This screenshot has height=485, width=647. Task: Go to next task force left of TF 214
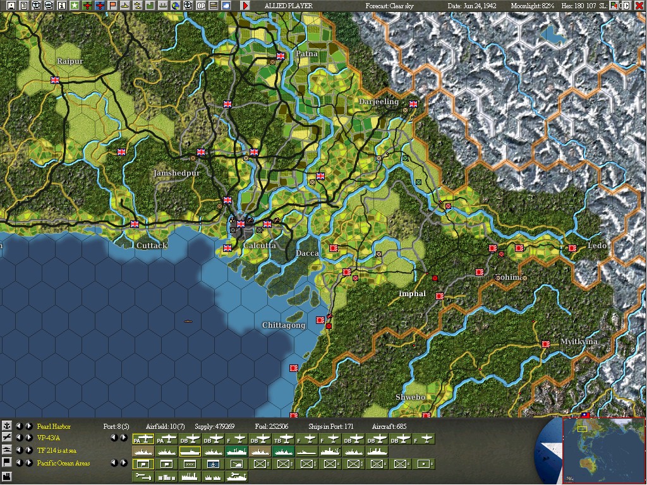[x=29, y=450]
